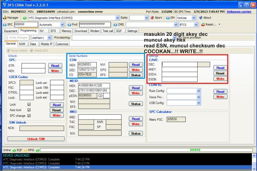The height and width of the screenshot is (171, 257).
Task: Switch to the Download tab
Action: [81, 31]
